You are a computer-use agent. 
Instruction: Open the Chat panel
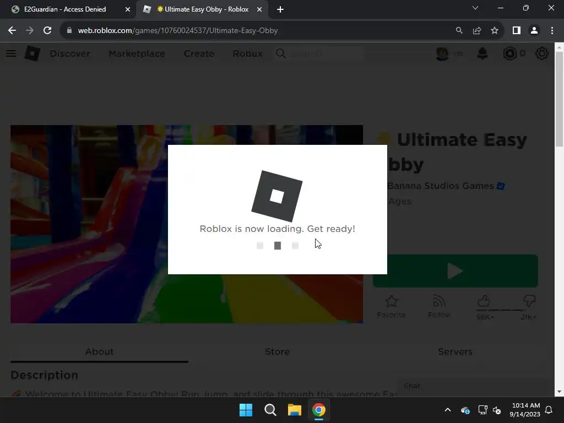click(x=471, y=386)
